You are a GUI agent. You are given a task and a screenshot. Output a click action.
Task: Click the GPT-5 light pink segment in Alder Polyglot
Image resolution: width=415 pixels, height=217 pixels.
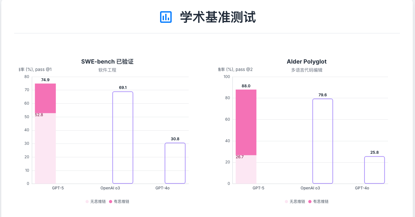click(246, 169)
